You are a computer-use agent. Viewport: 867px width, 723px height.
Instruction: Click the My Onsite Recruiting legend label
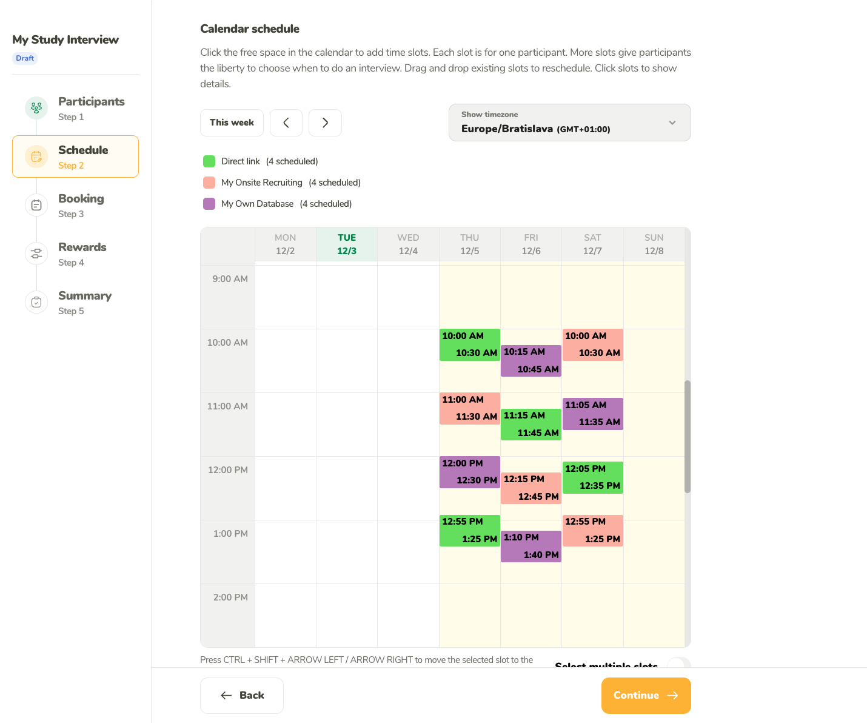click(x=262, y=183)
